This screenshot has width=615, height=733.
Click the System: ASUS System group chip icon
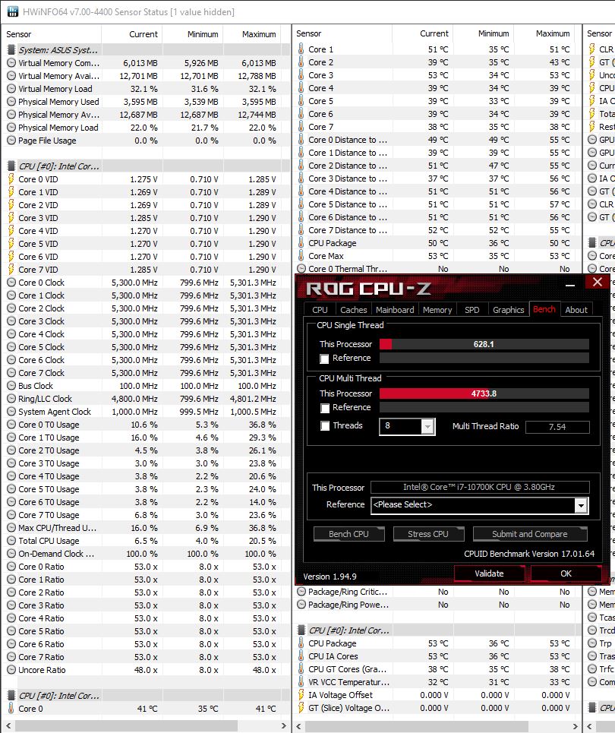pyautogui.click(x=11, y=50)
